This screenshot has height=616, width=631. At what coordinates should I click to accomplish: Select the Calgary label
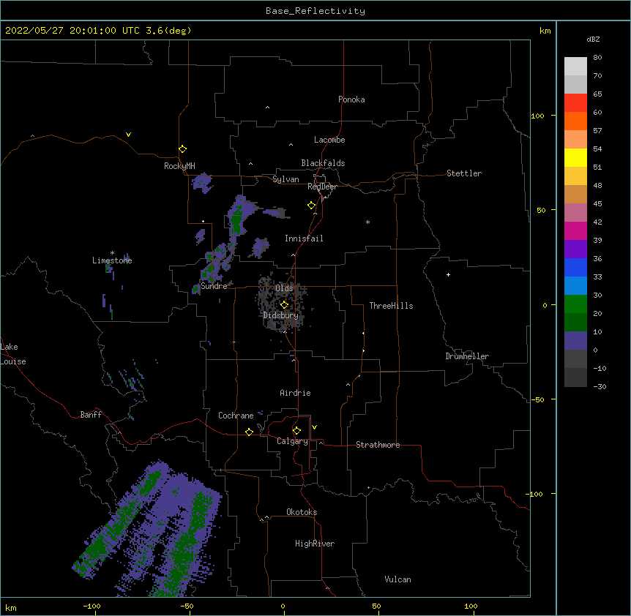[x=292, y=441]
